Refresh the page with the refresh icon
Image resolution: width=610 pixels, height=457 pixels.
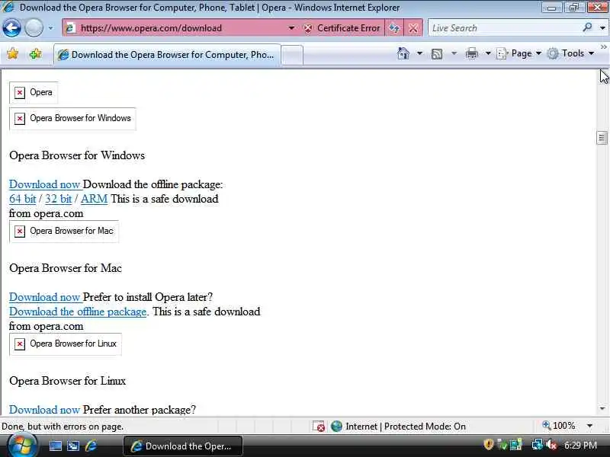pyautogui.click(x=394, y=28)
